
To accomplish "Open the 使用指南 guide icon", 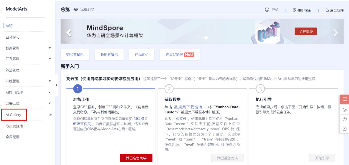I will pos(294,10).
